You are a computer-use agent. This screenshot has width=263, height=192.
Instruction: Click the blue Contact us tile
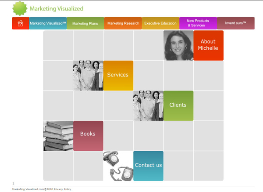[x=148, y=166]
